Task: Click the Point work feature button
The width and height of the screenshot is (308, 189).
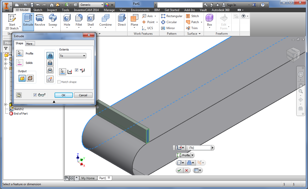Action: click(148, 22)
